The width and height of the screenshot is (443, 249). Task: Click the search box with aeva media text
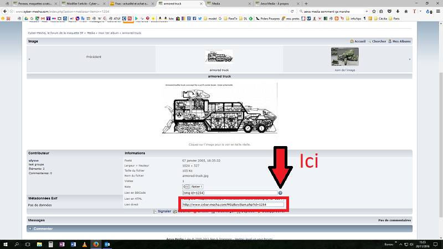333,11
